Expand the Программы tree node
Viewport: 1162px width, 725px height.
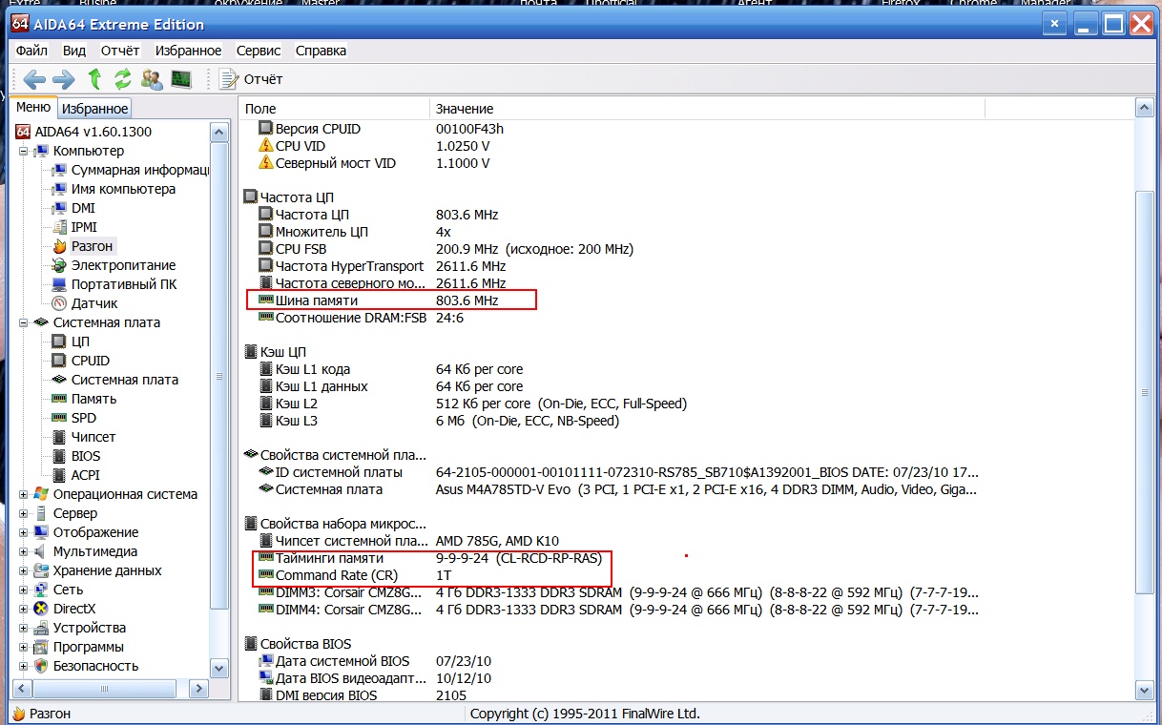tap(24, 647)
